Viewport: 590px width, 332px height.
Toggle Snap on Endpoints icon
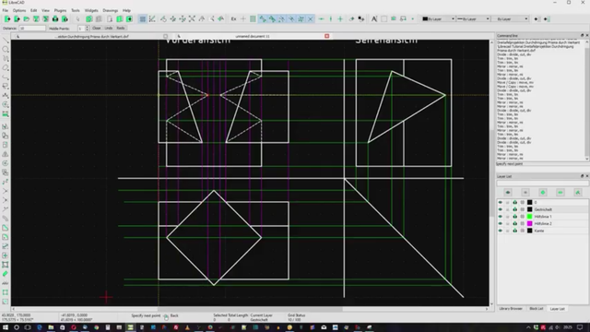coord(262,18)
